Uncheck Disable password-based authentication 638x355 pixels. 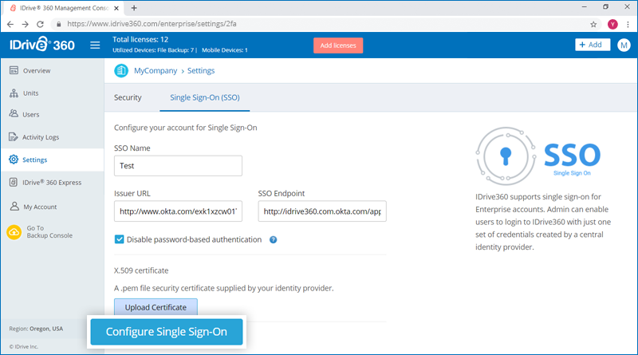[119, 239]
